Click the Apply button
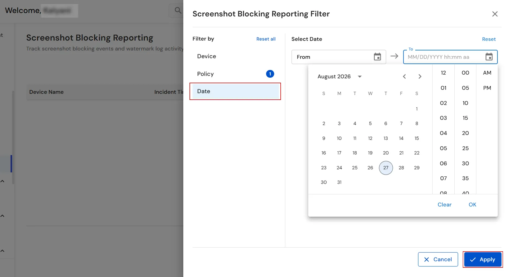Screen dimensions: 508x277 483,259
